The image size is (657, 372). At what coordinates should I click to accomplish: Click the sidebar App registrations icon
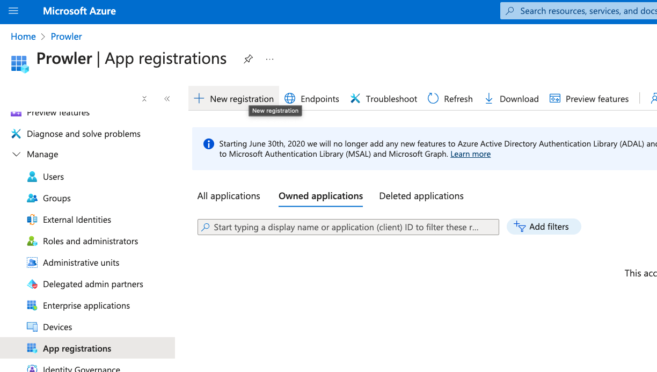pos(32,348)
